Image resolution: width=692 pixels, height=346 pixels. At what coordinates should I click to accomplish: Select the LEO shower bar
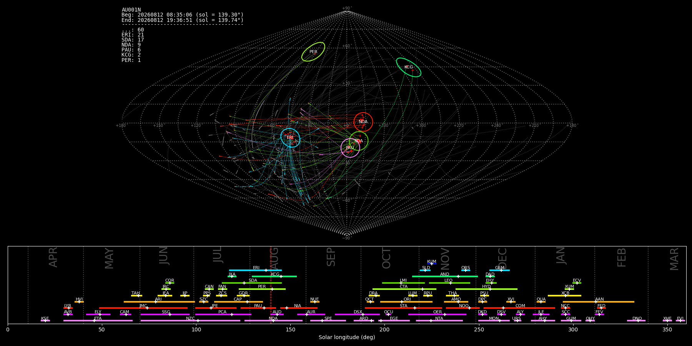[x=449, y=283]
